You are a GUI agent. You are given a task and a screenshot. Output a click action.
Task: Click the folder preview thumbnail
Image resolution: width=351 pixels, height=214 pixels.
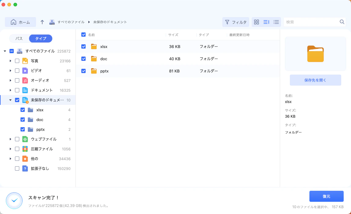tap(316, 54)
